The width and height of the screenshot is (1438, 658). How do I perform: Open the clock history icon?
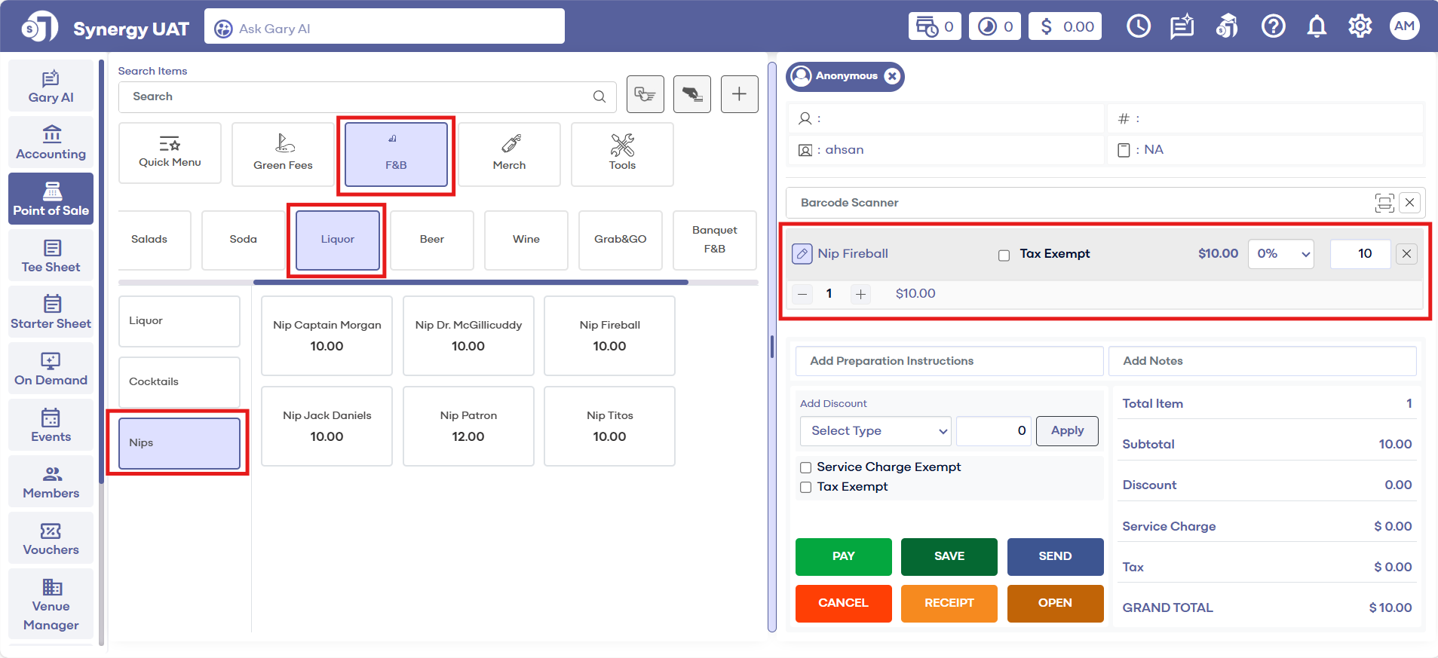1138,27
